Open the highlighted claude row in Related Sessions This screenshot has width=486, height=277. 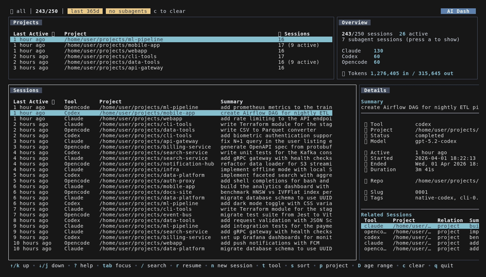[x=420, y=226]
